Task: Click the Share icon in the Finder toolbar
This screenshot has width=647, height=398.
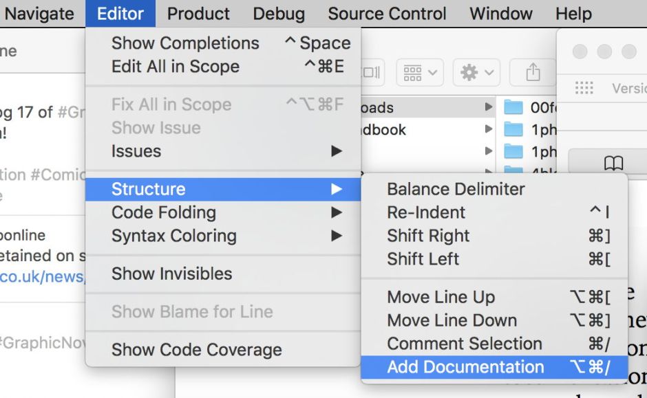Action: pos(533,72)
